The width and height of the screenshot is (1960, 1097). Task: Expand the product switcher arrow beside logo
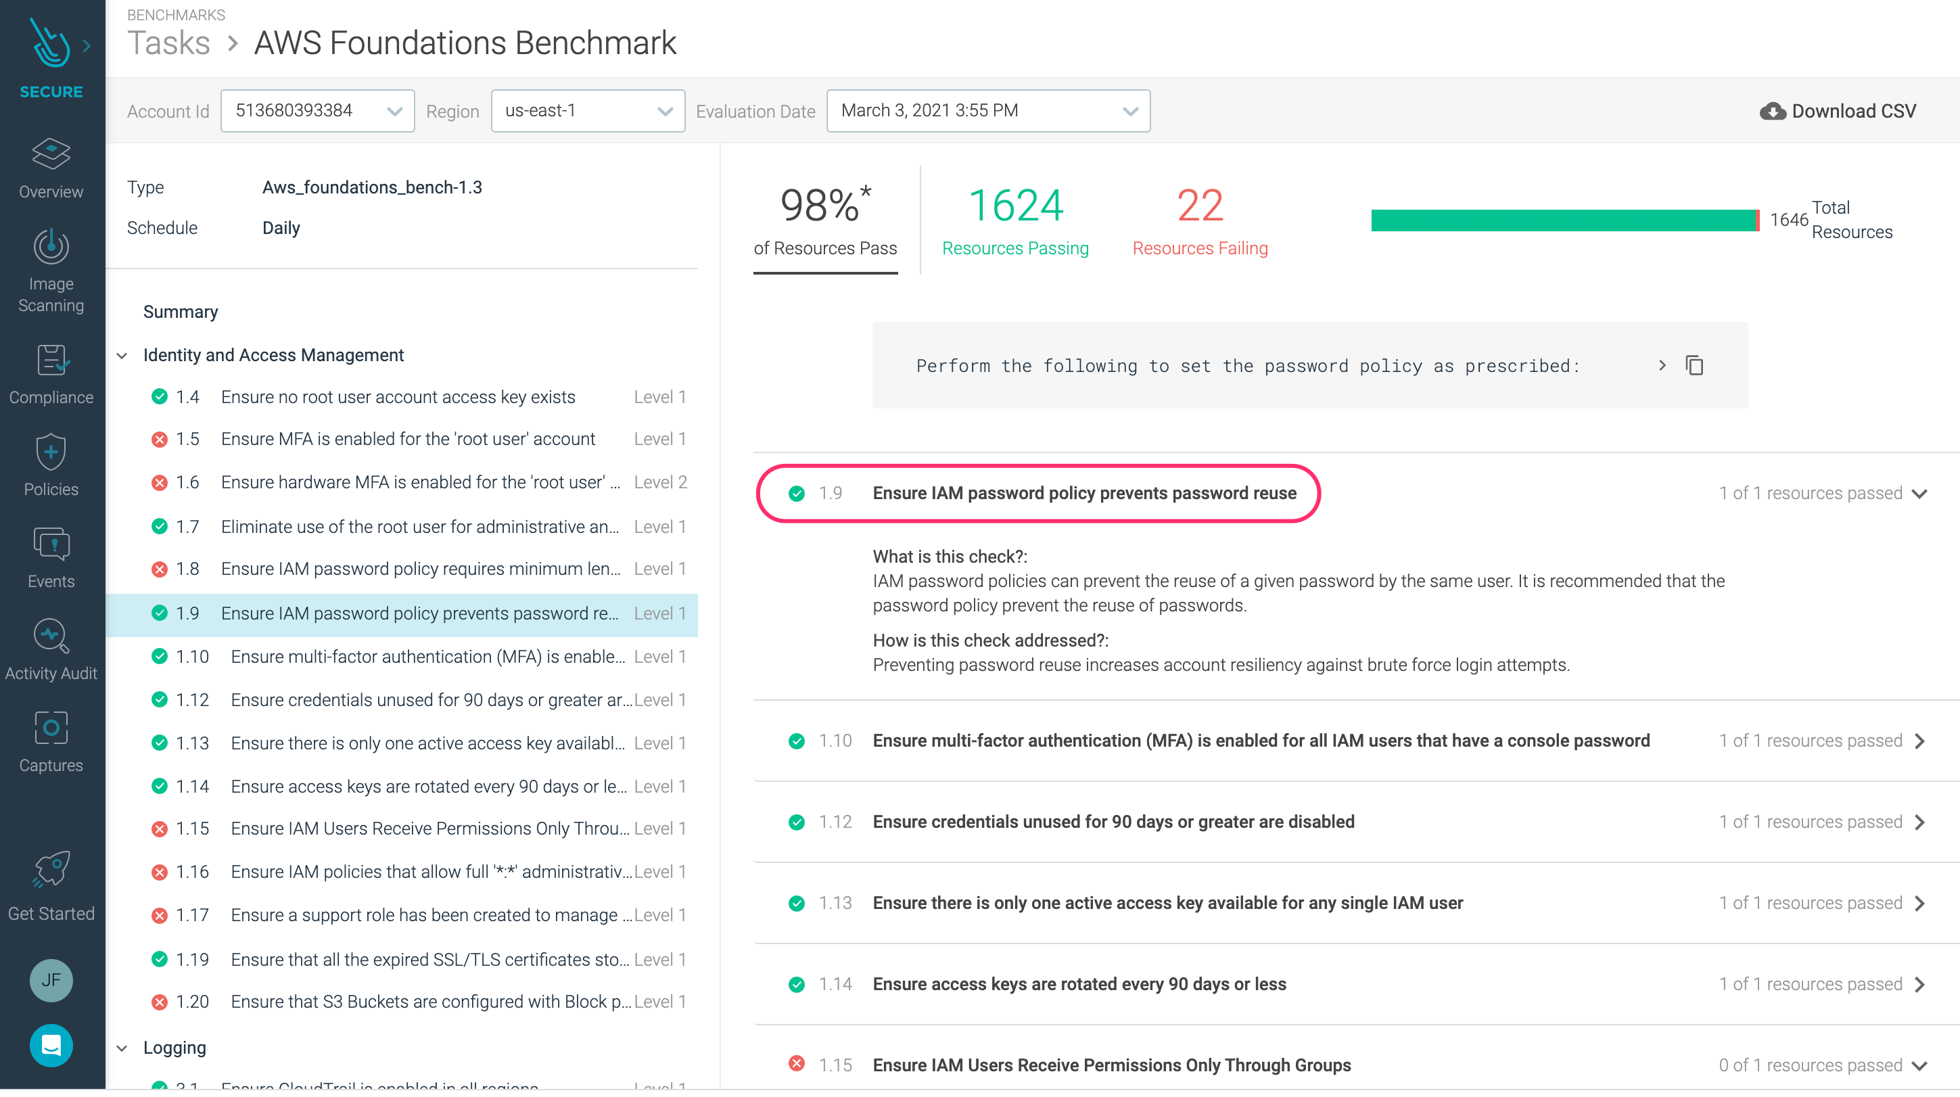pyautogui.click(x=87, y=45)
